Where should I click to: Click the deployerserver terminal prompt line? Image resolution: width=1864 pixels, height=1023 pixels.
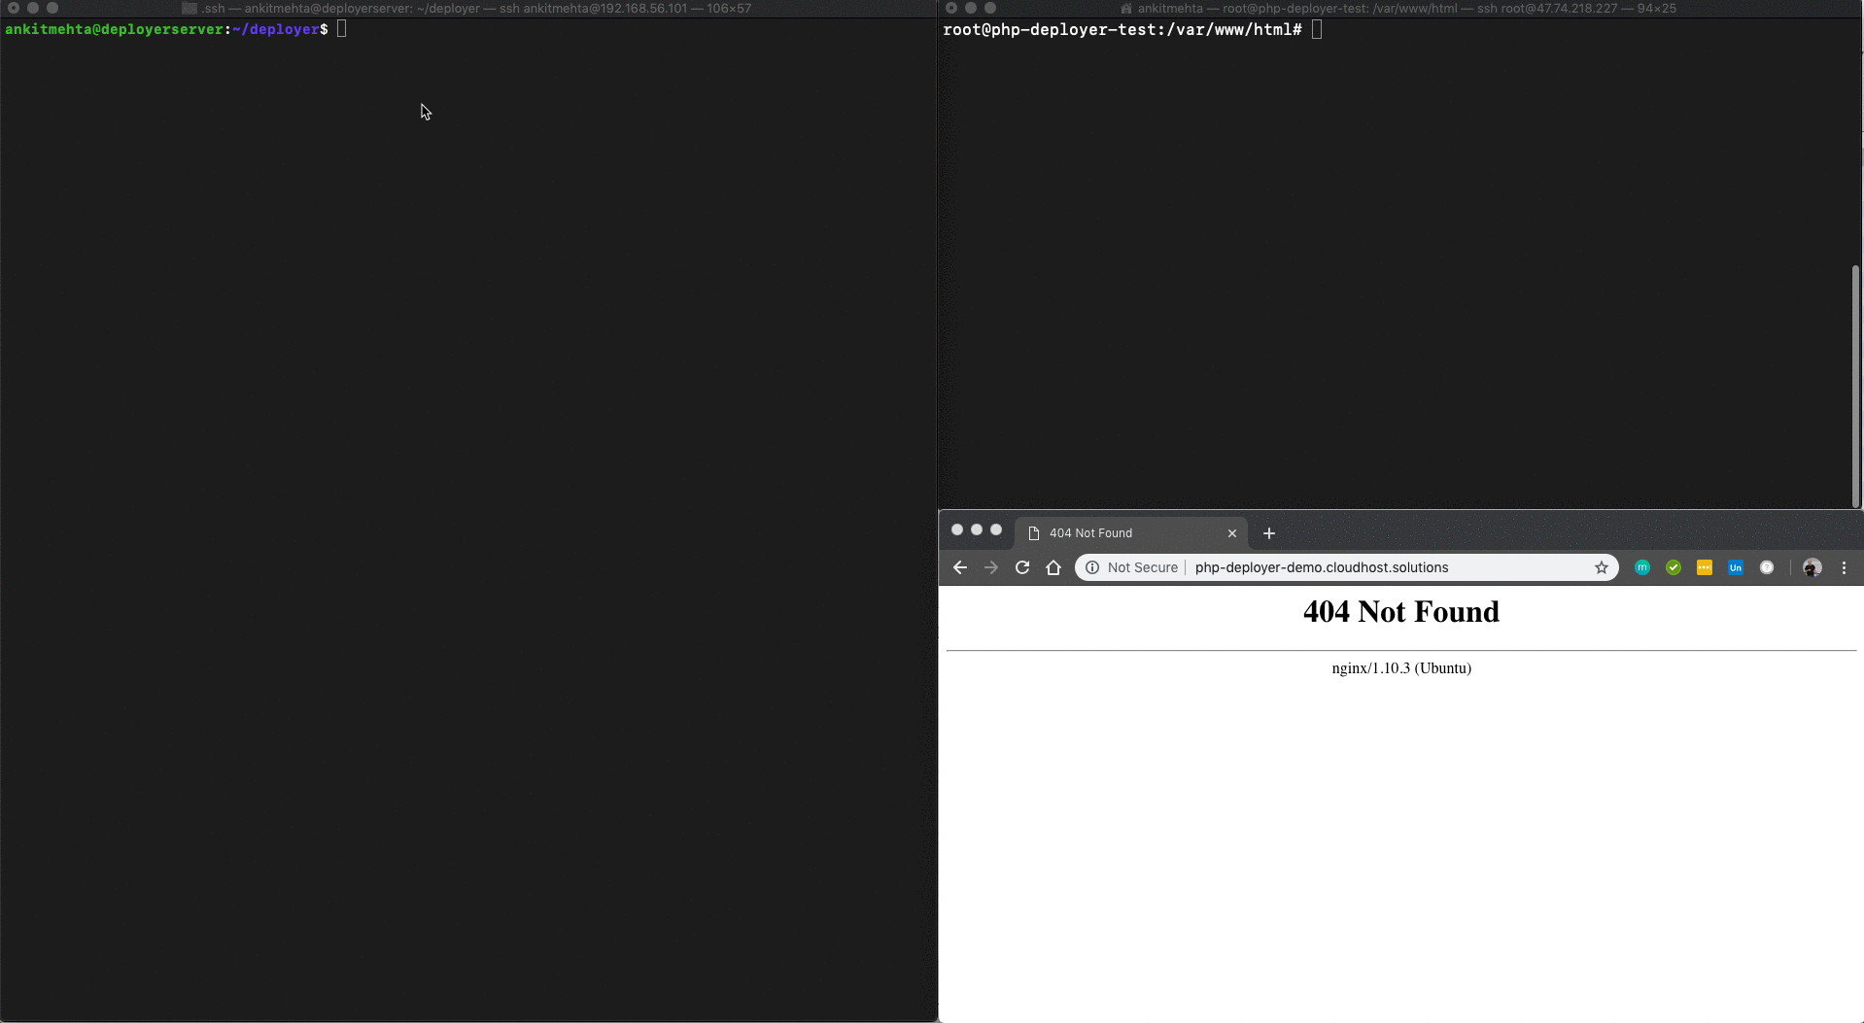[176, 29]
